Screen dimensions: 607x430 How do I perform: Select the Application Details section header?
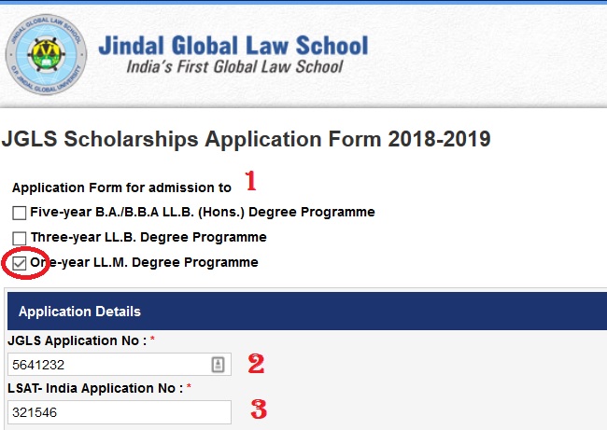pos(79,311)
